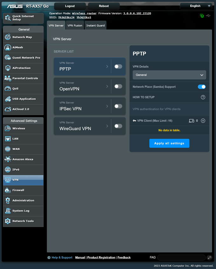Click the FAQ search input field

[x=181, y=258]
